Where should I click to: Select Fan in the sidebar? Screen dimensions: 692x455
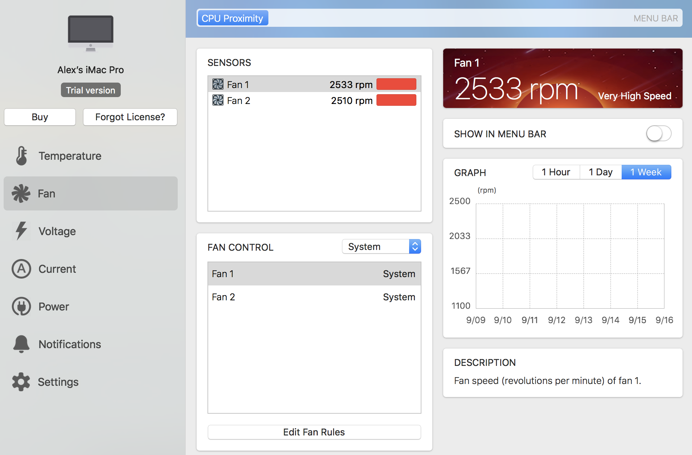[91, 193]
